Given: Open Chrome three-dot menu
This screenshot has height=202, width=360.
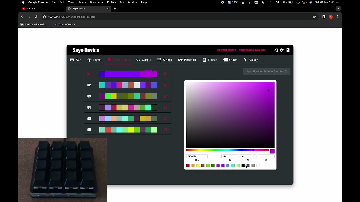Looking at the screenshot, I should pyautogui.click(x=338, y=17).
